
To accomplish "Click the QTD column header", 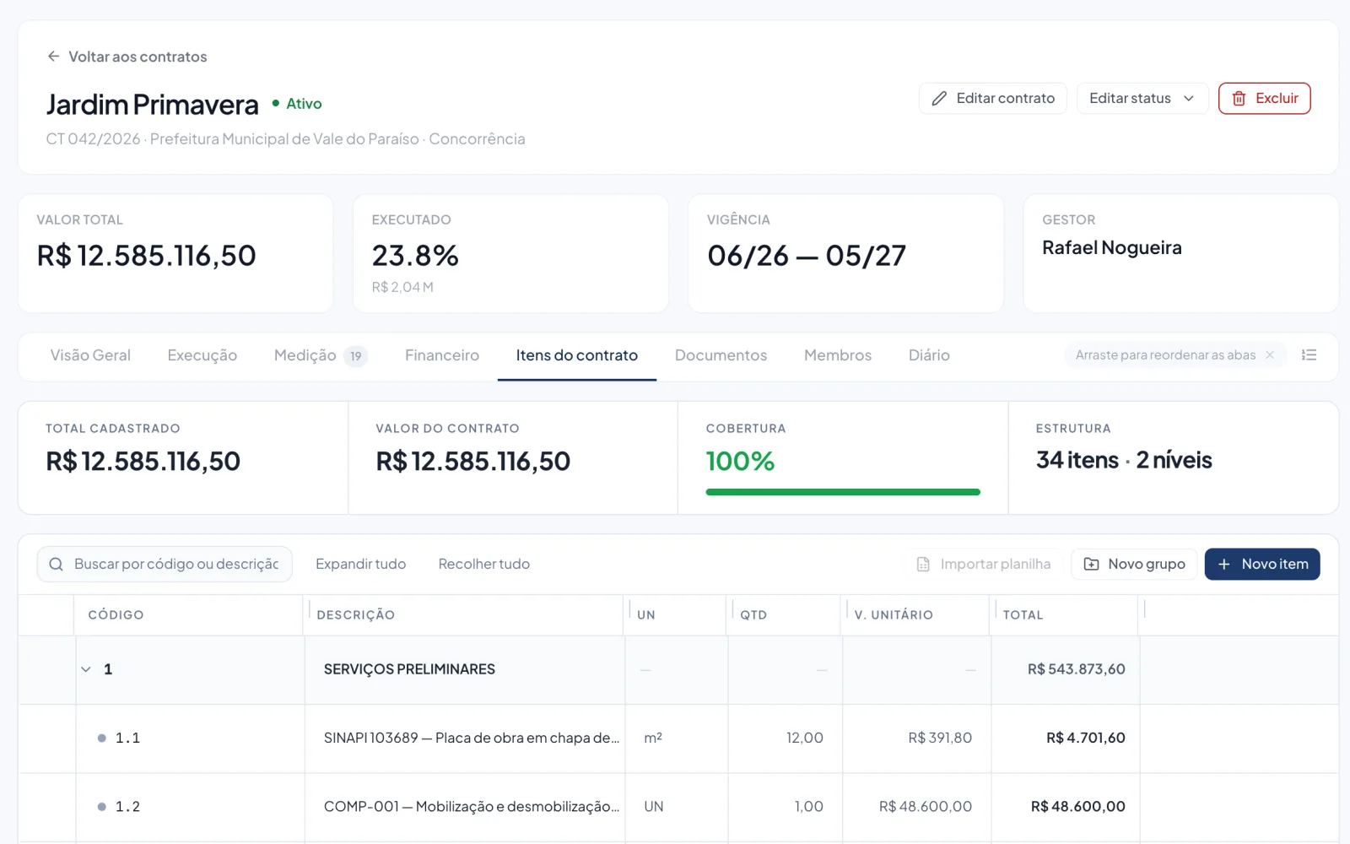I will 753,615.
